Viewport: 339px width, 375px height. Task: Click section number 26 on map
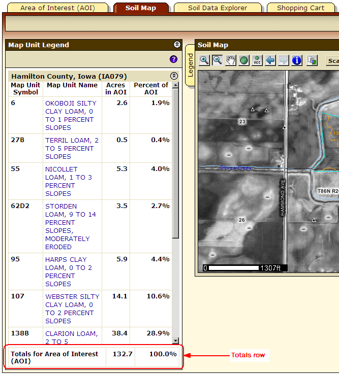coord(242,220)
